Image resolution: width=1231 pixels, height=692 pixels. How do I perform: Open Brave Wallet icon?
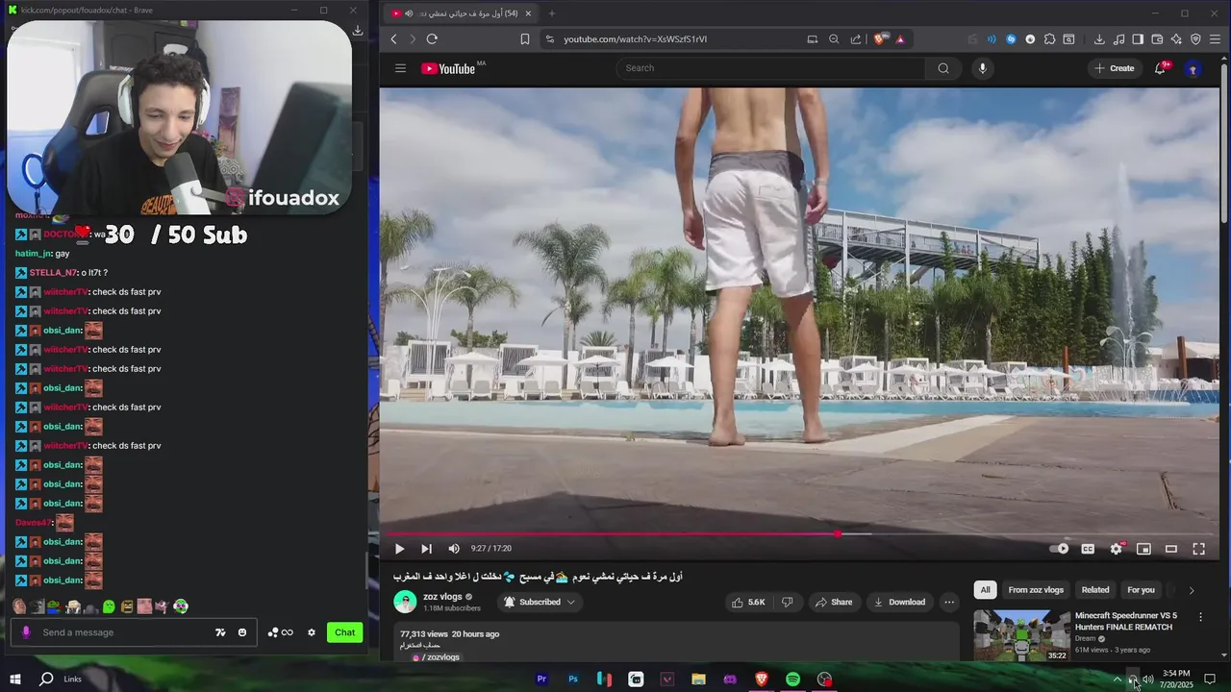1157,39
